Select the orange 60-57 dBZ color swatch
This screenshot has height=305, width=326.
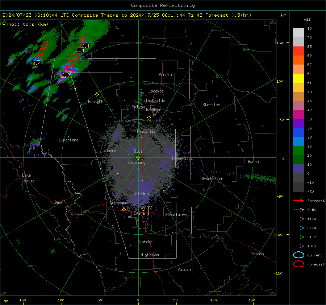(x=298, y=60)
